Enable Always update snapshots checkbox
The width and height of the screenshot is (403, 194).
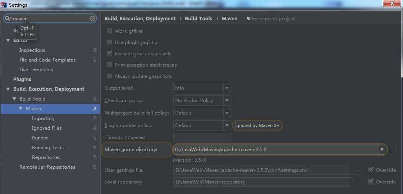tap(110, 76)
